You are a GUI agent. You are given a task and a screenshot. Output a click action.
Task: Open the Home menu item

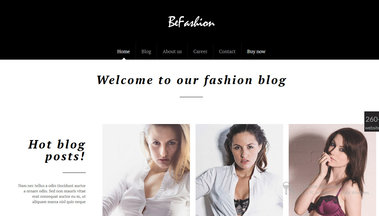tap(124, 51)
